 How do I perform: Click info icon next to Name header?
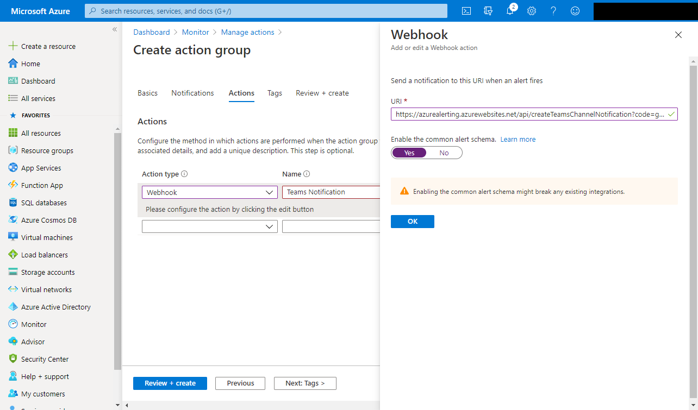point(307,174)
